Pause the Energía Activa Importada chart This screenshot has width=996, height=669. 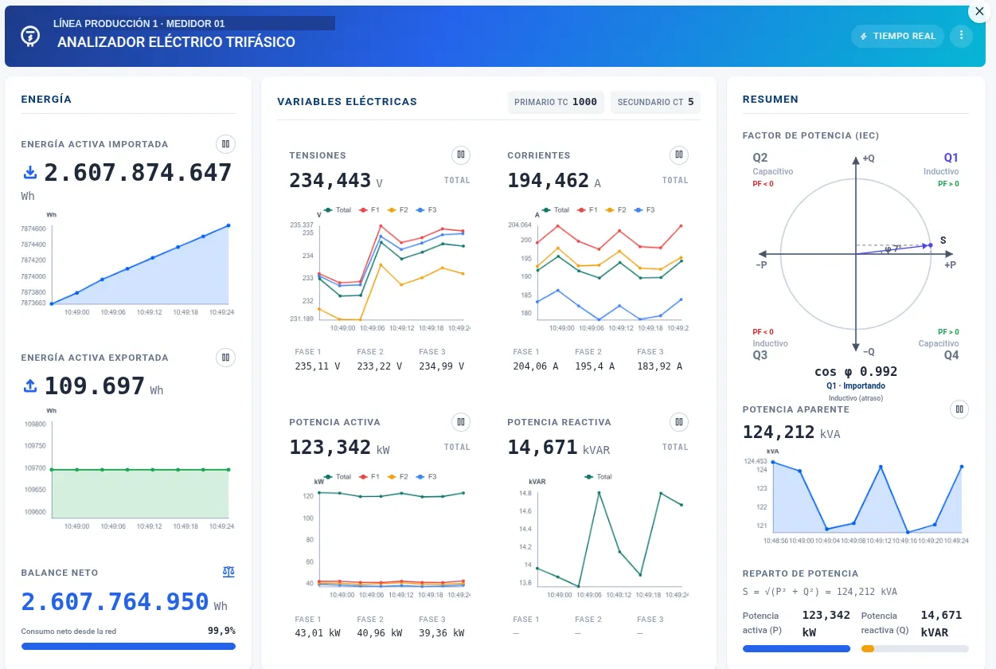[x=226, y=144]
